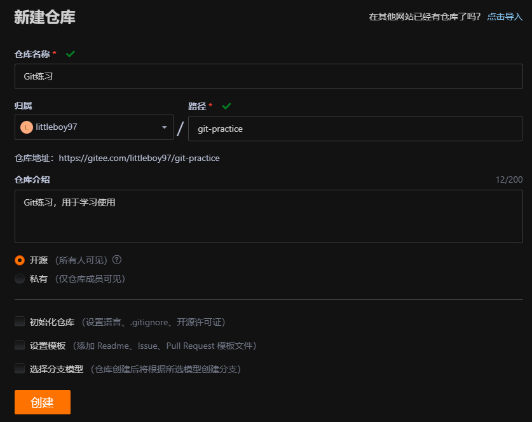The width and height of the screenshot is (532, 422).
Task: Enable the 设置模板 checkbox
Action: pyautogui.click(x=20, y=345)
